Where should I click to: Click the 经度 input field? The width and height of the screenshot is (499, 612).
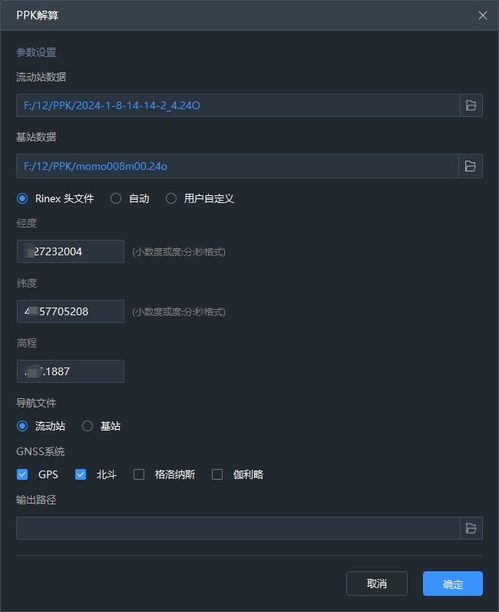click(71, 251)
